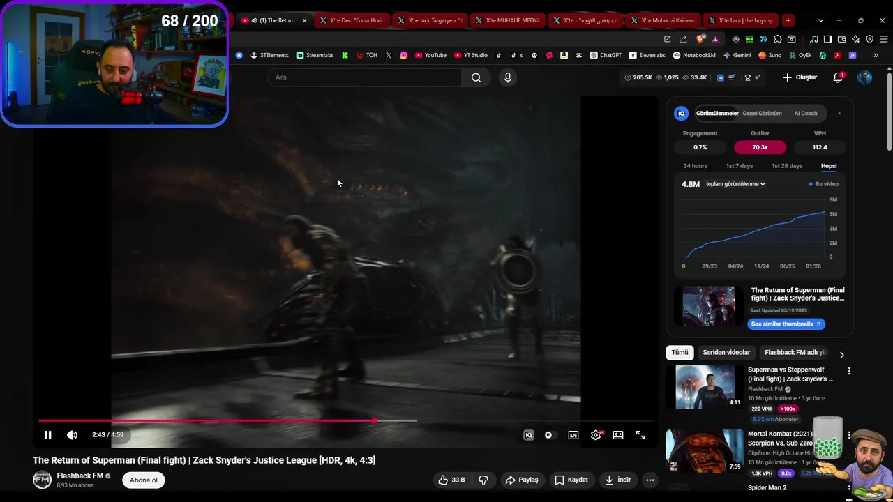Select the 1st 7 days range
The image size is (893, 502).
pyautogui.click(x=739, y=166)
